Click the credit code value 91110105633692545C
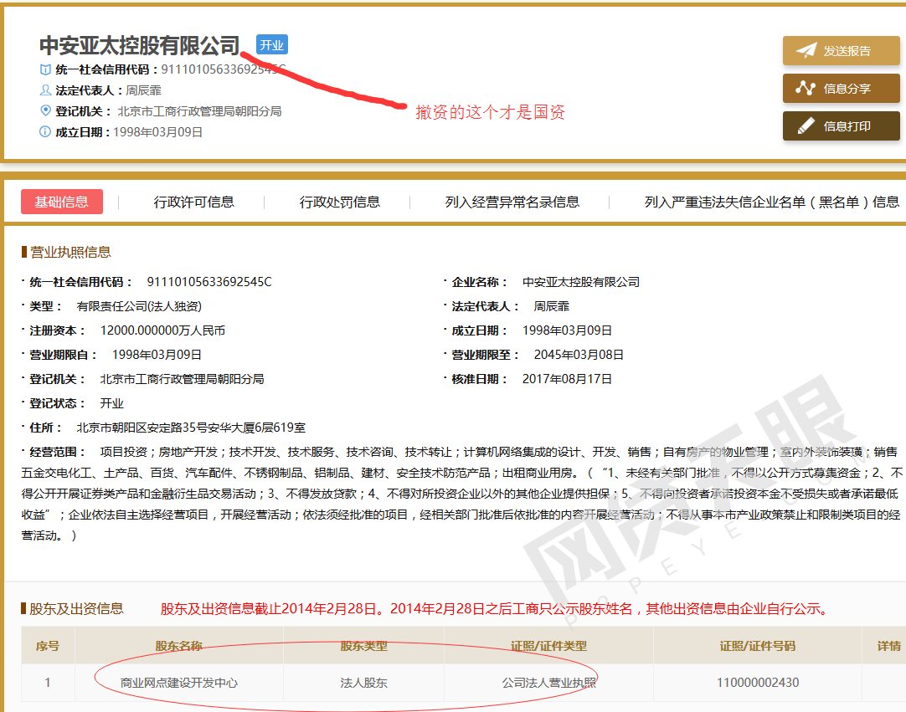The width and height of the screenshot is (906, 712). [x=209, y=282]
